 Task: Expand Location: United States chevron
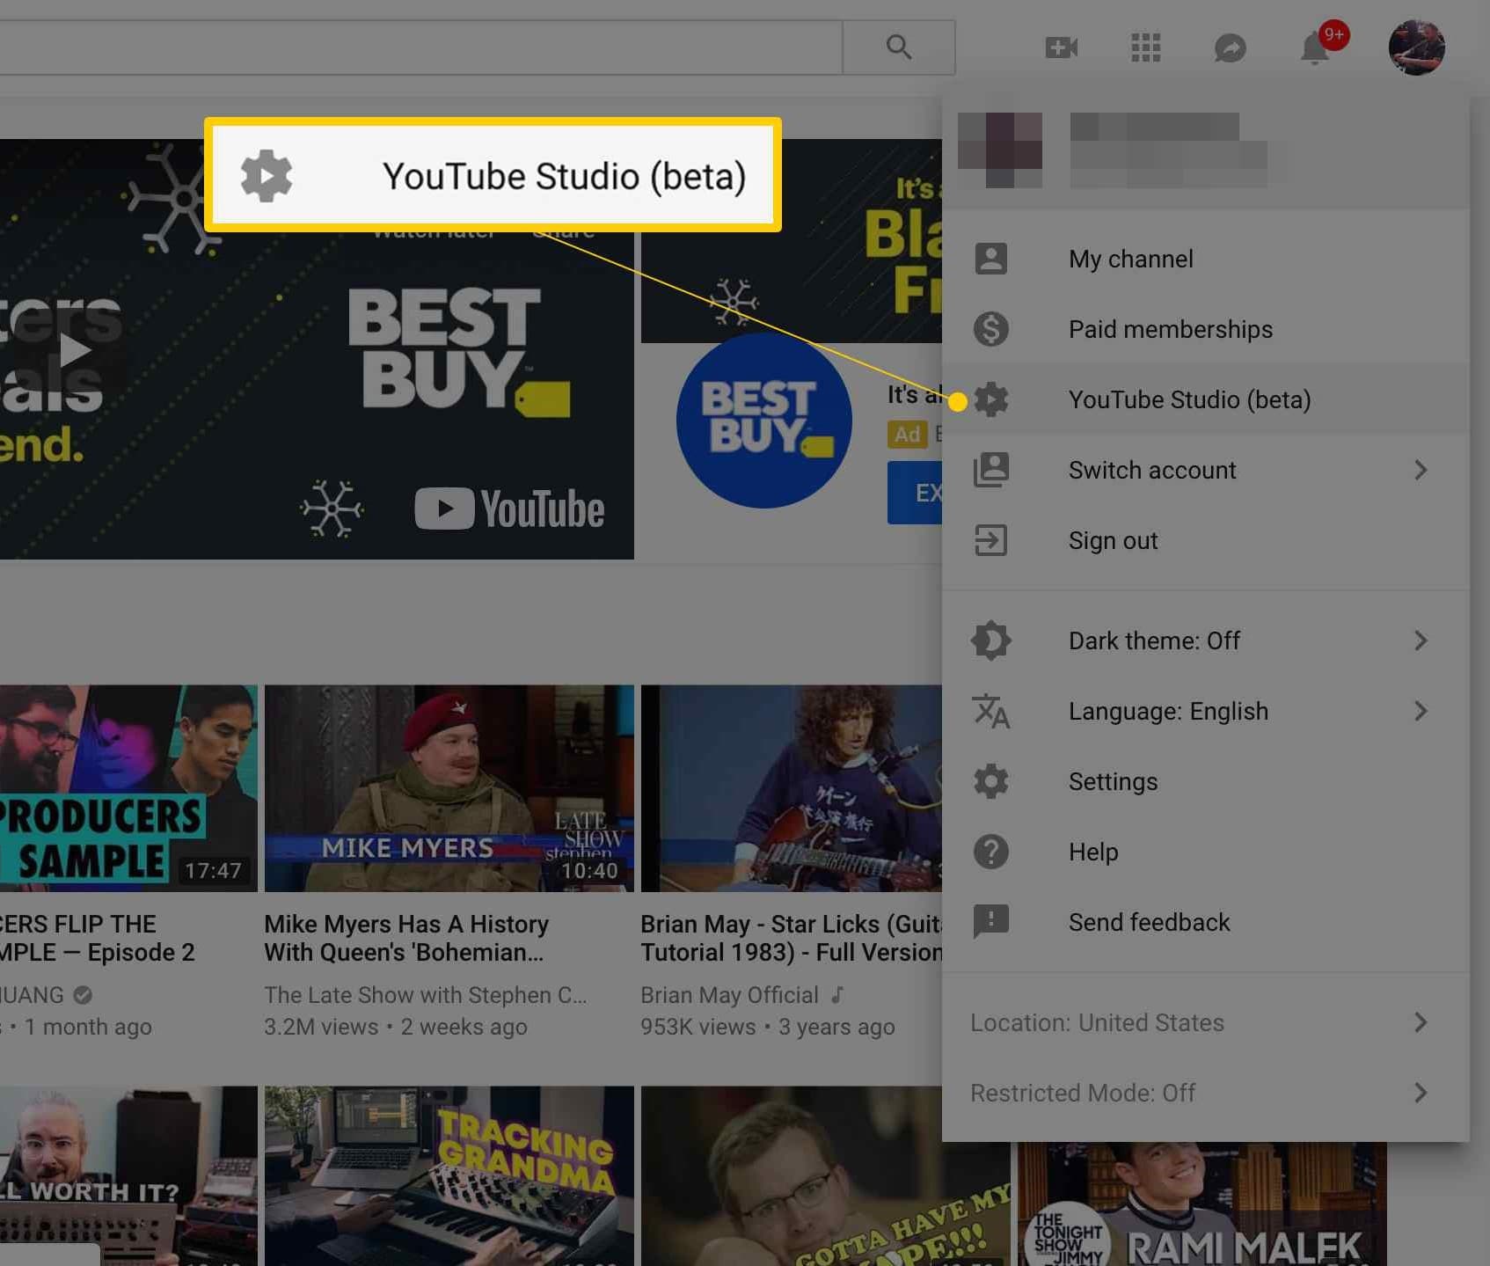coord(1421,1022)
